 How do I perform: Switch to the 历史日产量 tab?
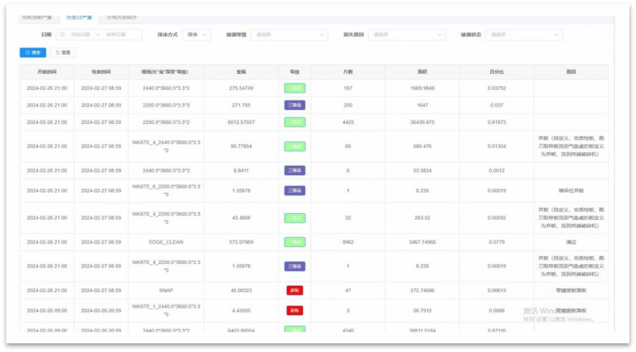click(x=79, y=18)
